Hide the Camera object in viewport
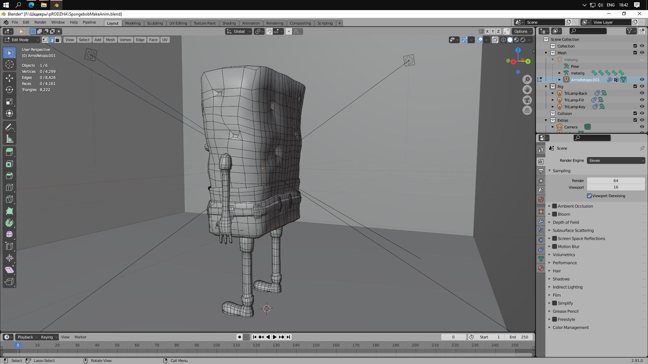 tap(642, 127)
